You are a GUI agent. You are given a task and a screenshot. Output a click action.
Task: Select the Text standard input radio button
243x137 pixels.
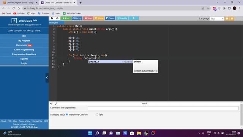click(x=97, y=115)
